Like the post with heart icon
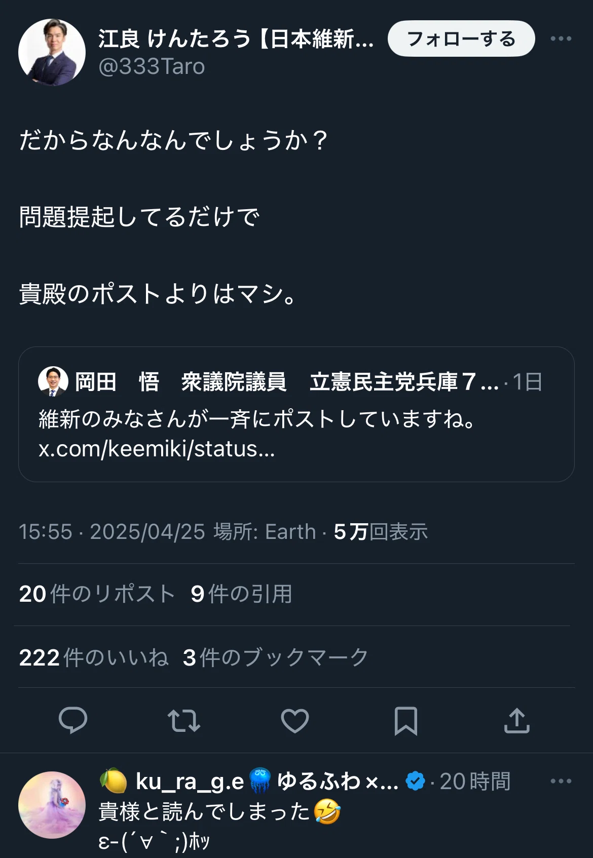The image size is (593, 858). [295, 721]
